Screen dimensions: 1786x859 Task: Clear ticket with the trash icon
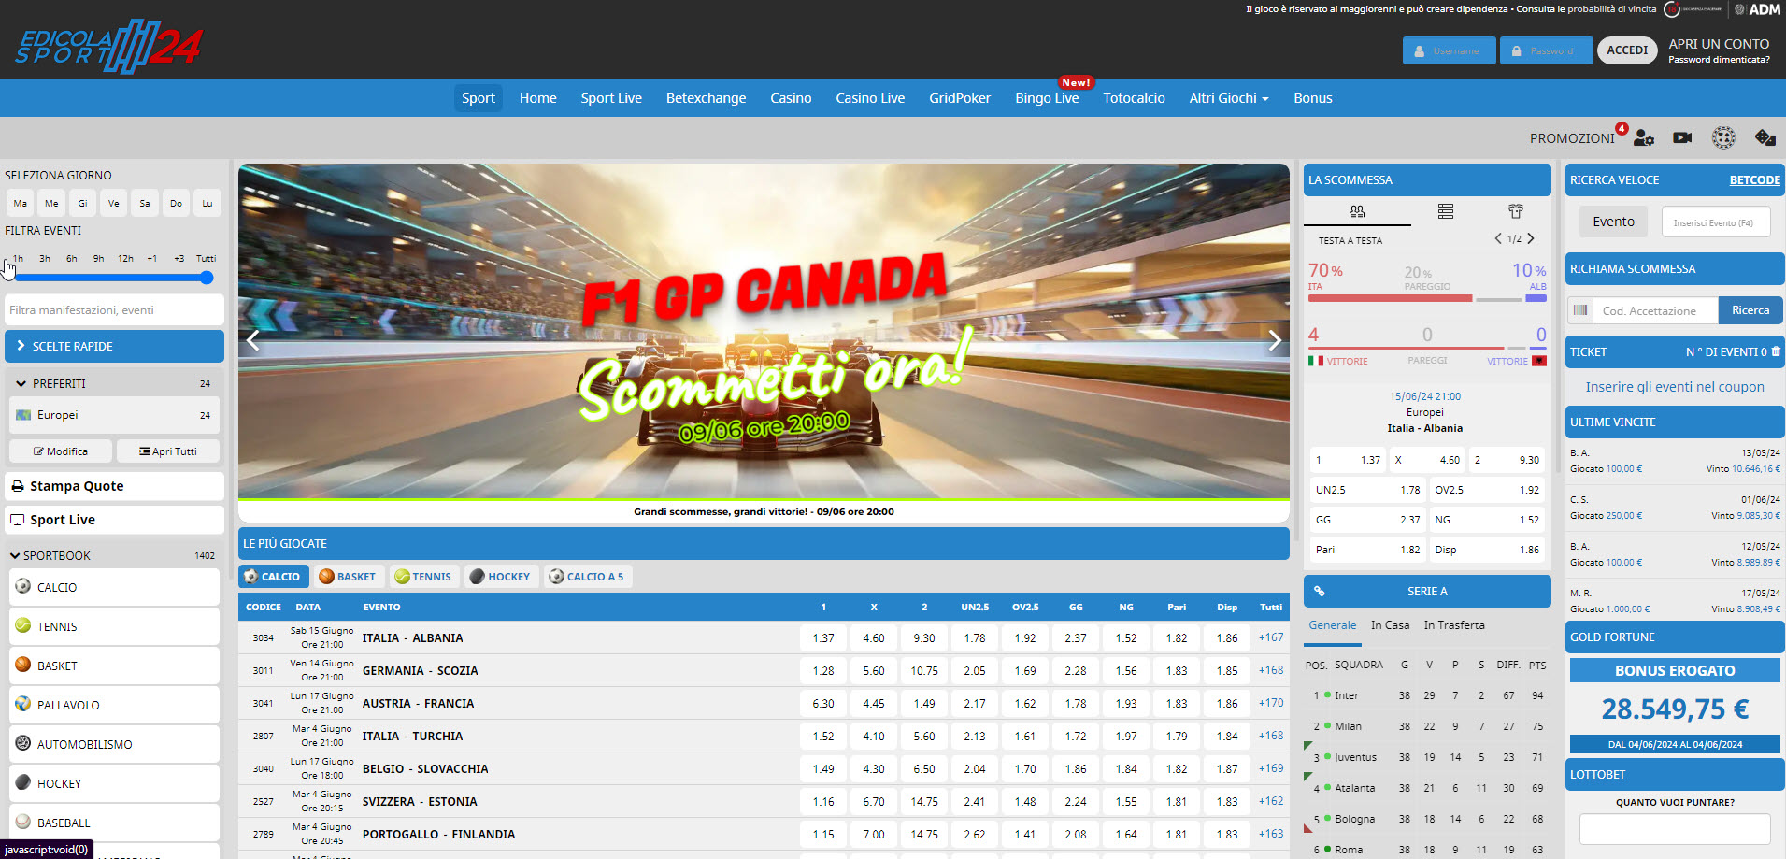pos(1776,351)
